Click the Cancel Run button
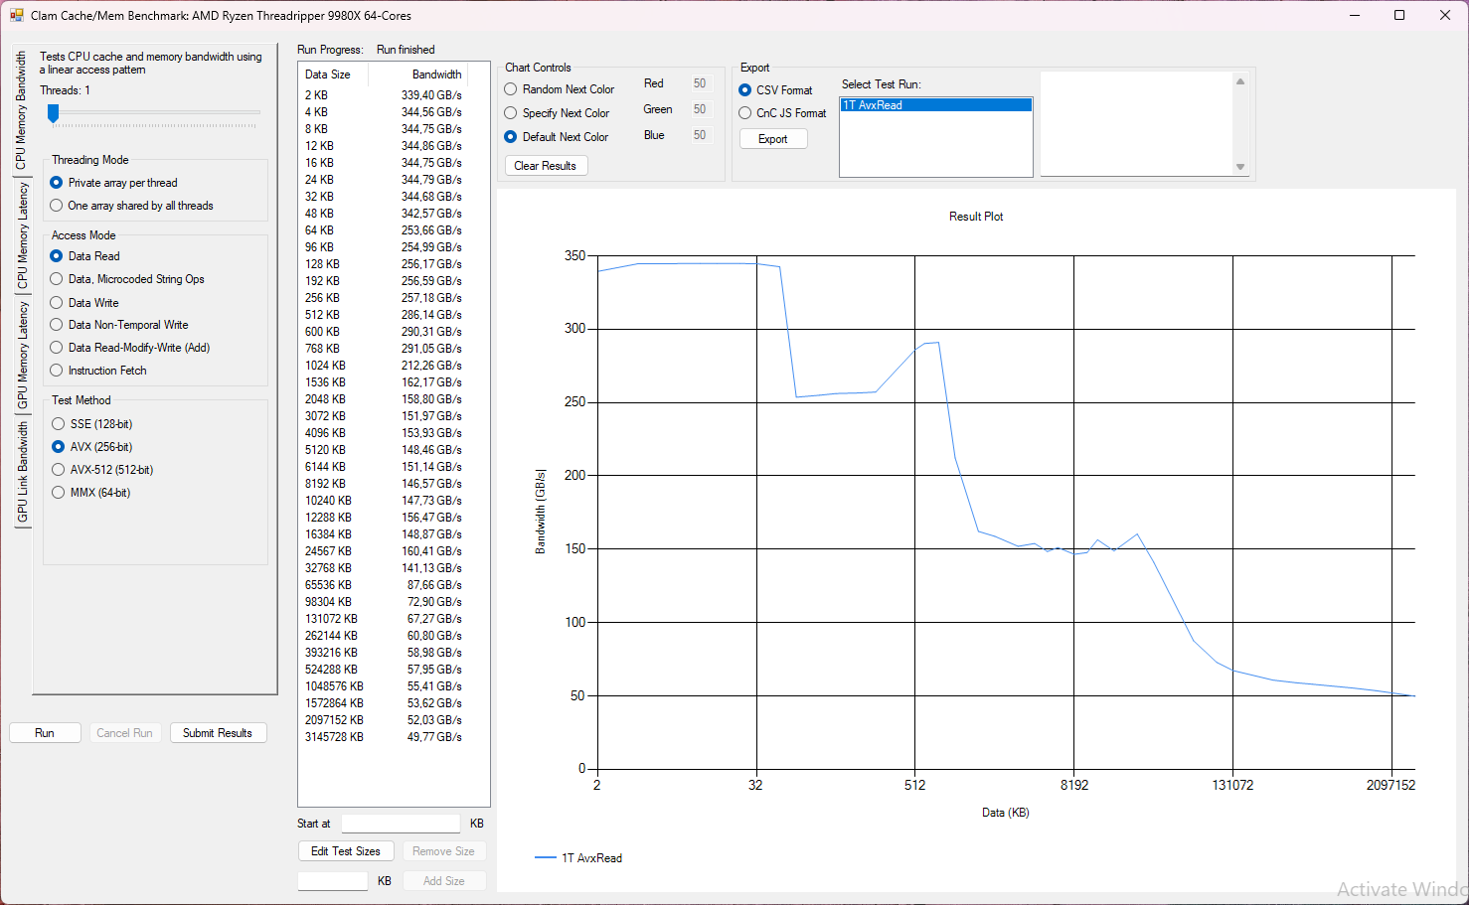This screenshot has height=905, width=1469. coord(125,733)
